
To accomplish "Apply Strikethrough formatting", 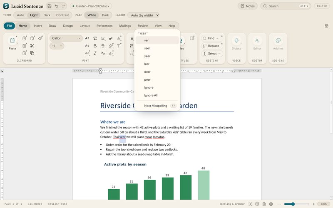I will [x=103, y=46].
